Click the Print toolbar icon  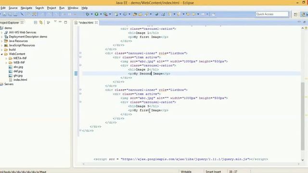[x=15, y=14]
